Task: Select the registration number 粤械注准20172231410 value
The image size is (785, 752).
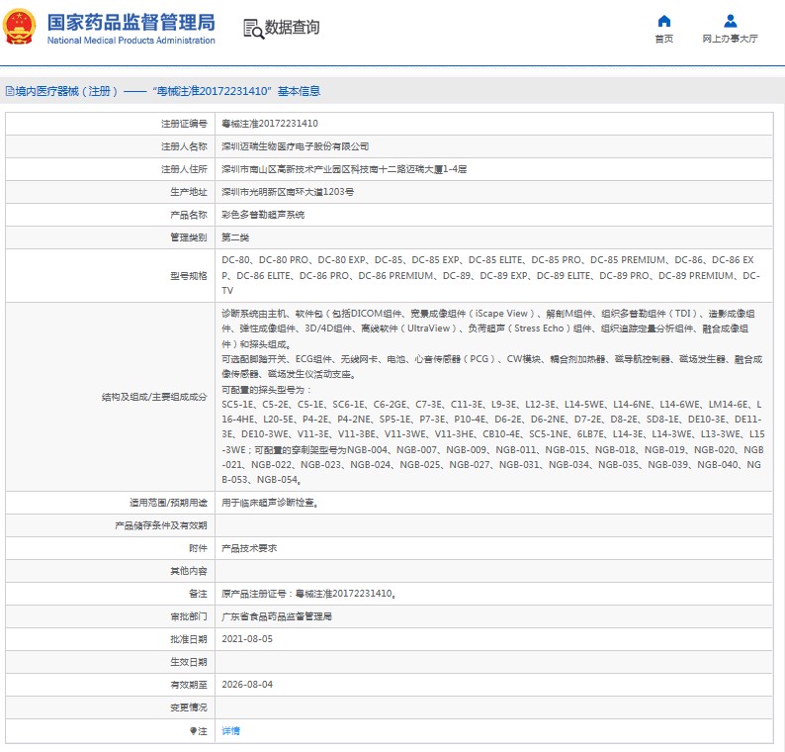Action: pos(270,124)
